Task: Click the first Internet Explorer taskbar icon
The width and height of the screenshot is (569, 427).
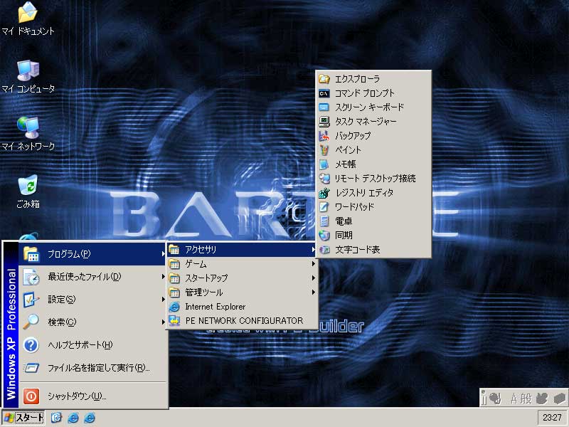Action: pos(73,418)
